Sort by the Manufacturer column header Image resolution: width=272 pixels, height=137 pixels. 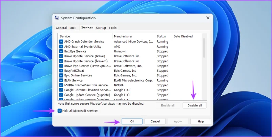point(134,36)
